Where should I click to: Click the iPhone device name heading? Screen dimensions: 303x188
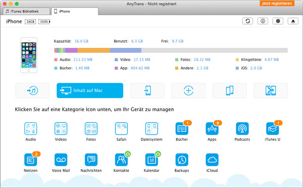point(14,21)
